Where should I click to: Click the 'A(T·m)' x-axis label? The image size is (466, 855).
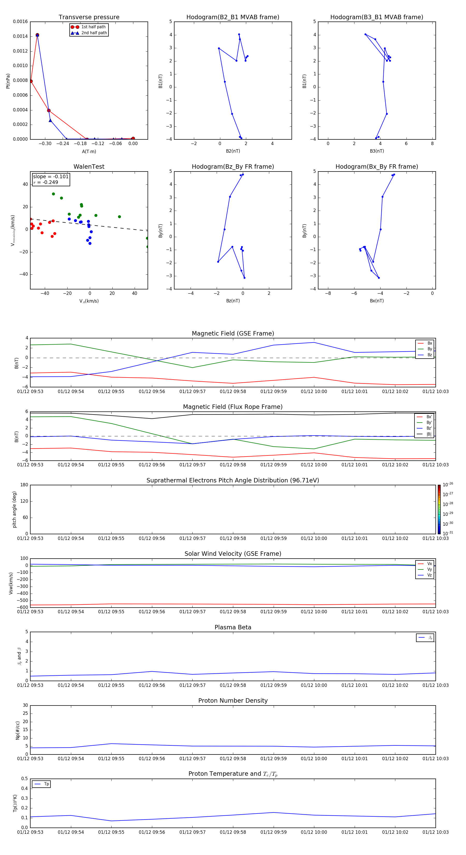(x=89, y=151)
